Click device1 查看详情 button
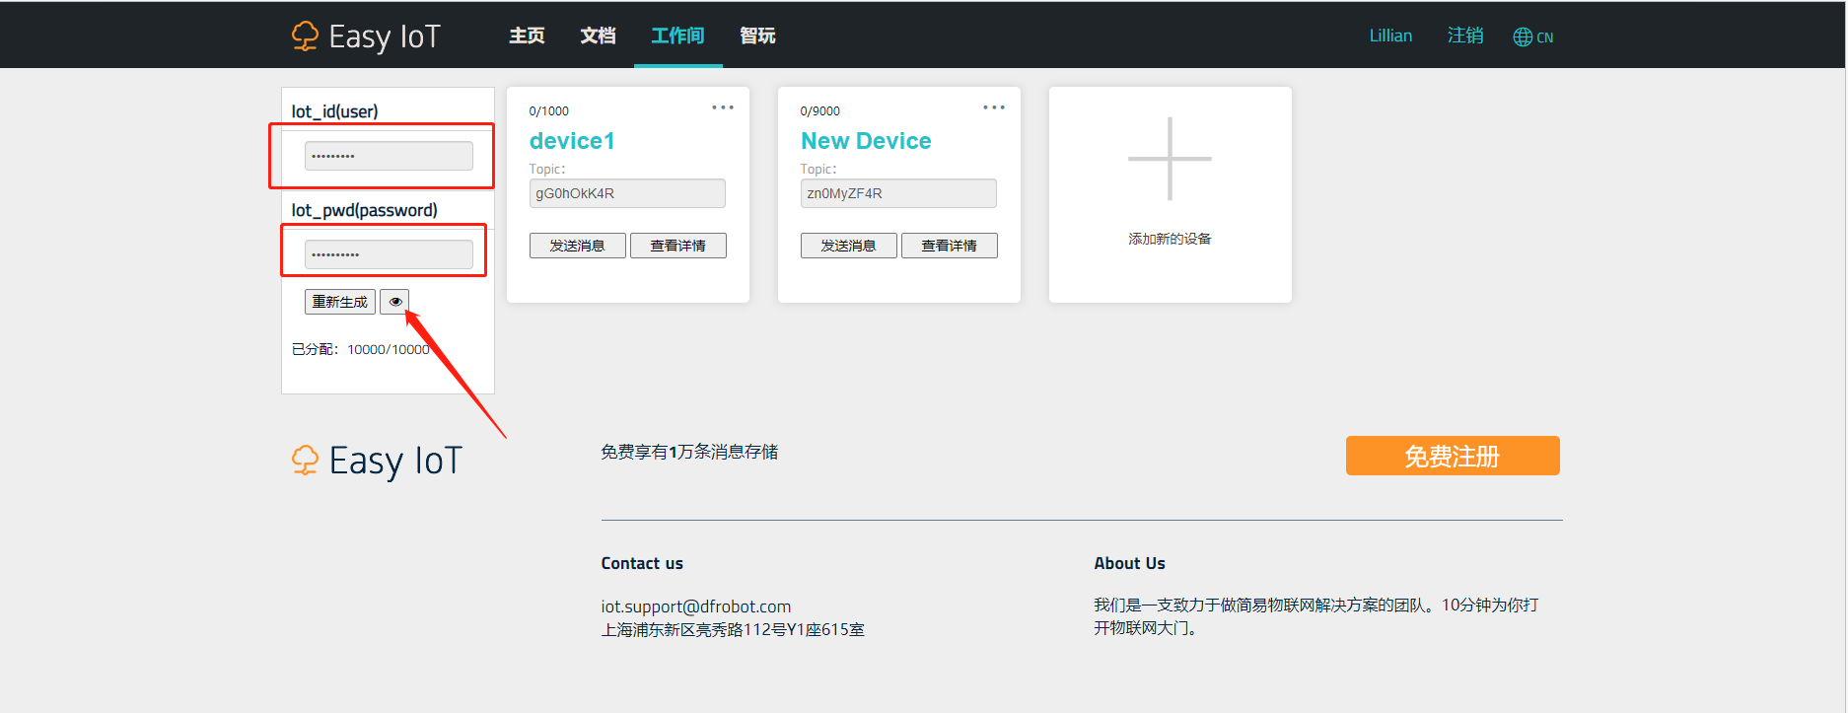Image resolution: width=1848 pixels, height=713 pixels. (678, 246)
